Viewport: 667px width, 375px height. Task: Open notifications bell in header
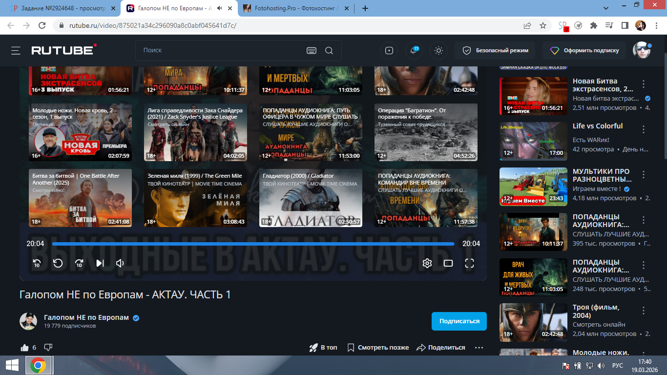[x=414, y=50]
